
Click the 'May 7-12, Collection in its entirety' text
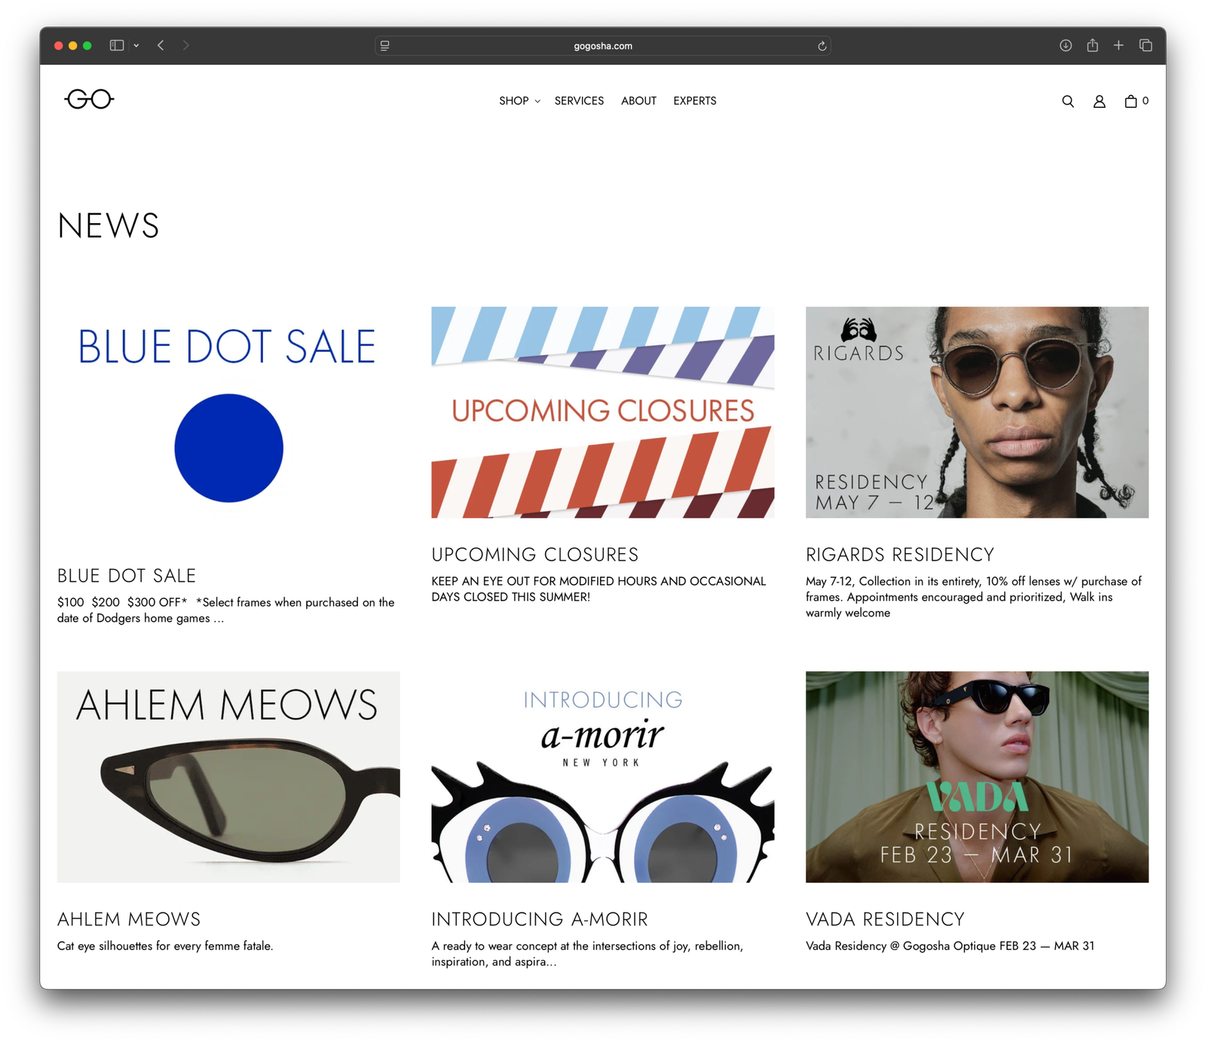coord(974,597)
